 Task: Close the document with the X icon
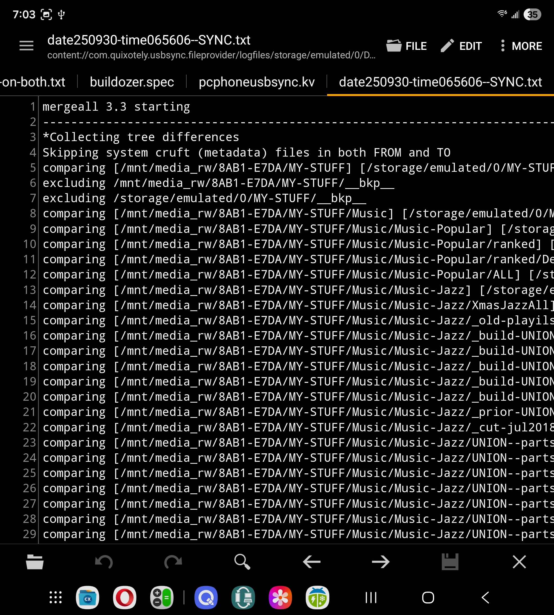pos(519,562)
